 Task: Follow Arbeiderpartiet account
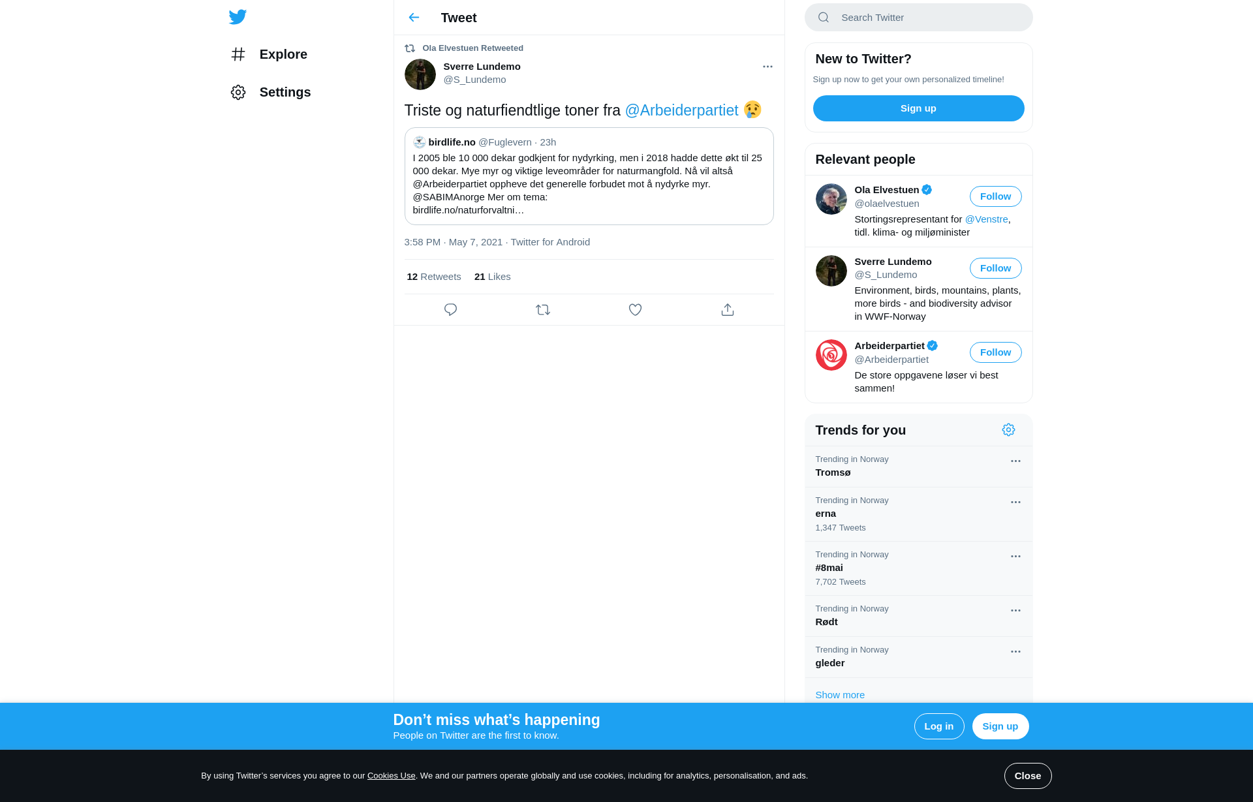click(x=995, y=352)
